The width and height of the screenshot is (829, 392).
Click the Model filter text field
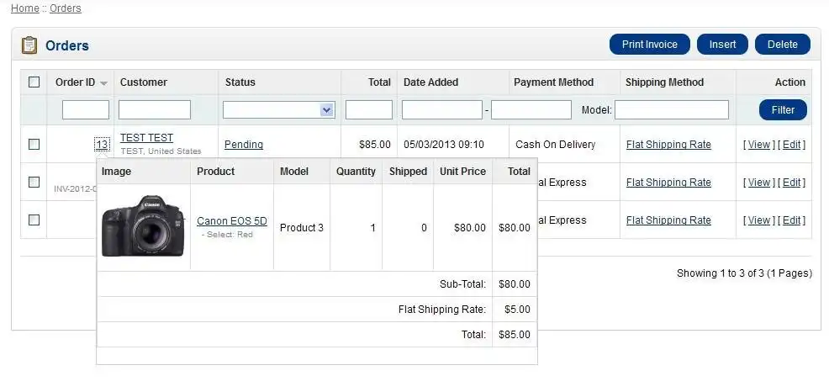pos(672,109)
